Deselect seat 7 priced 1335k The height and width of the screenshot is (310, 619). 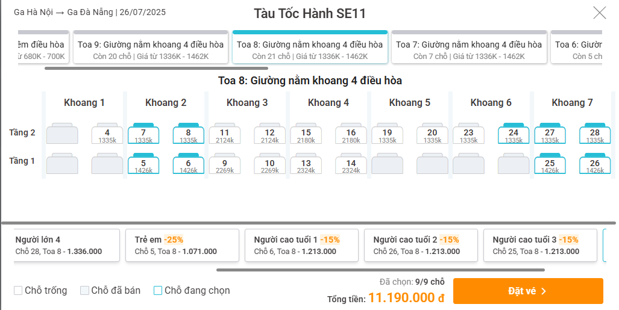tap(143, 134)
